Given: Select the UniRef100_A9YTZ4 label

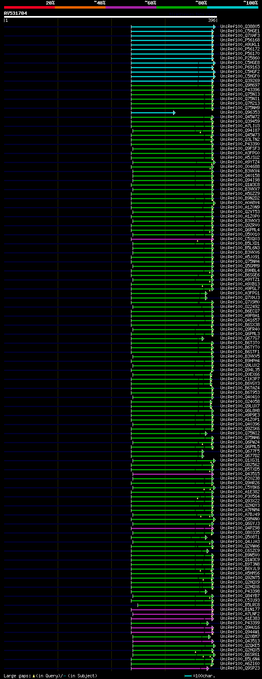Looking at the screenshot, I should pyautogui.click(x=240, y=162).
